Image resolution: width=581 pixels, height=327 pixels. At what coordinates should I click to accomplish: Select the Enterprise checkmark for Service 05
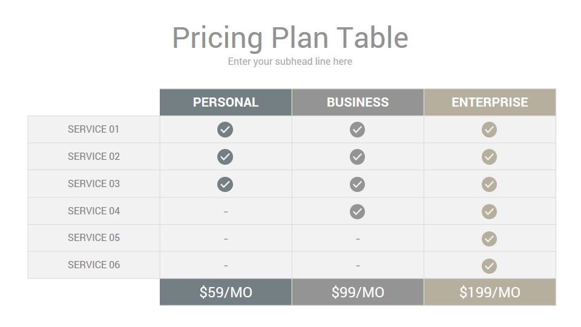pyautogui.click(x=489, y=239)
